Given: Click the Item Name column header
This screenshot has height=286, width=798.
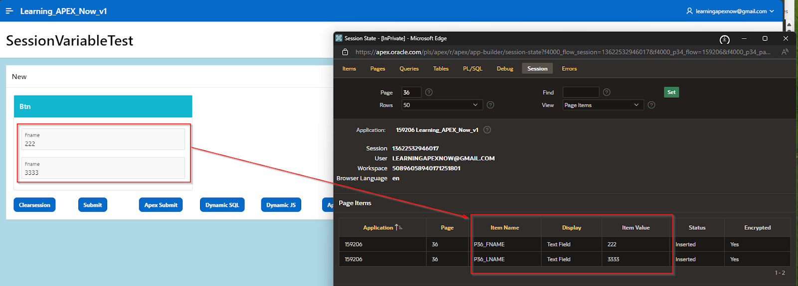Looking at the screenshot, I should pos(505,227).
